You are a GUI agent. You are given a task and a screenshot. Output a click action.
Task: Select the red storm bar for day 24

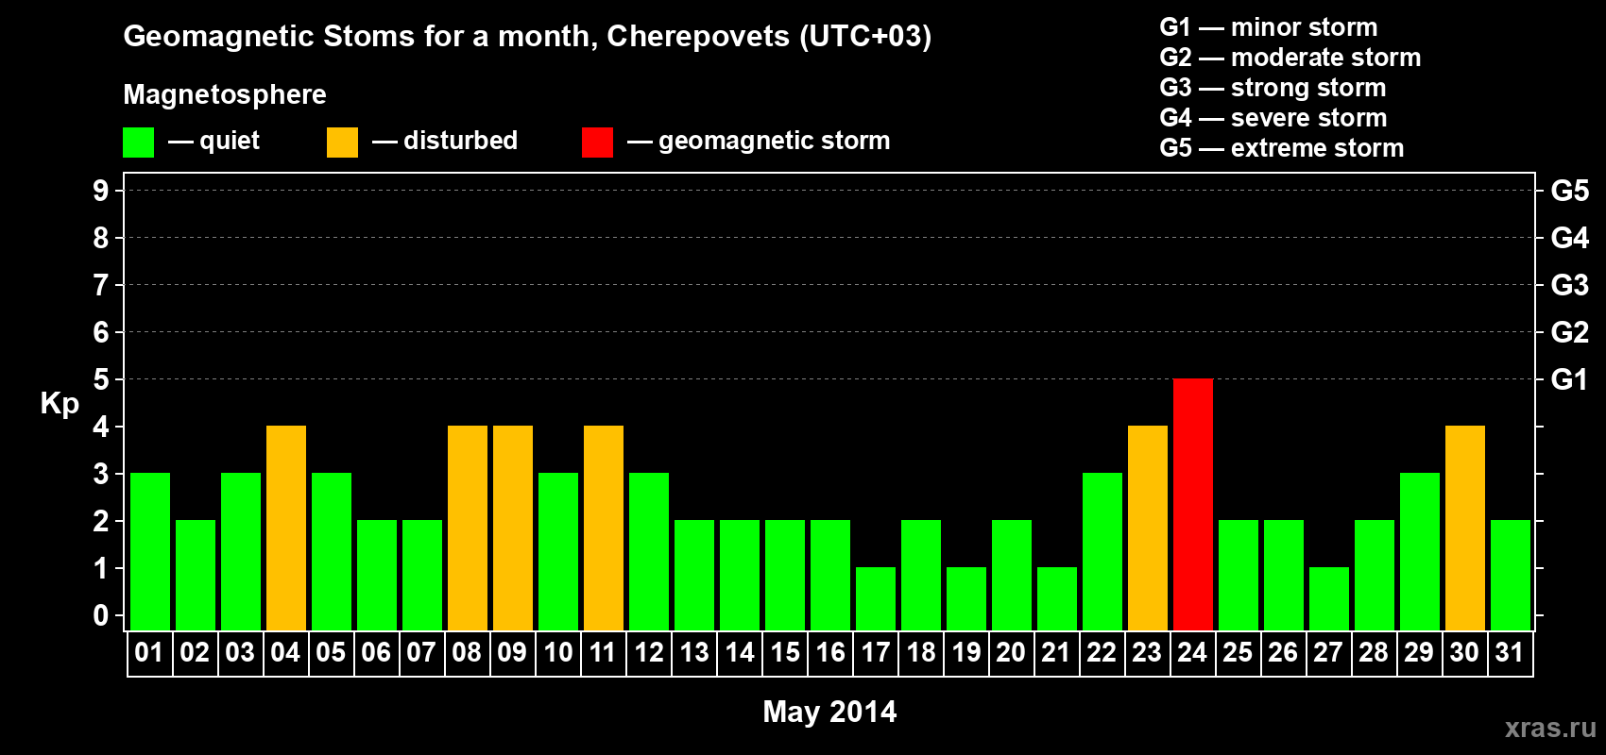click(1193, 505)
